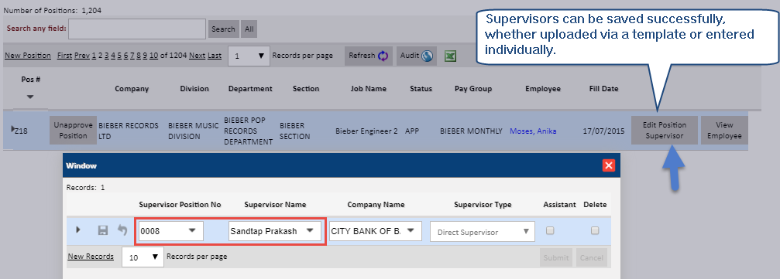Go to the Last page link
This screenshot has width=780, height=279.
point(215,56)
